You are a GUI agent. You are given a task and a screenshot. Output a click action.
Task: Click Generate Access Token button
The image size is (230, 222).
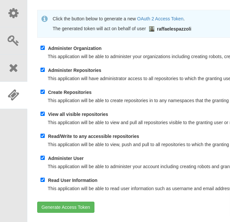[x=66, y=207]
